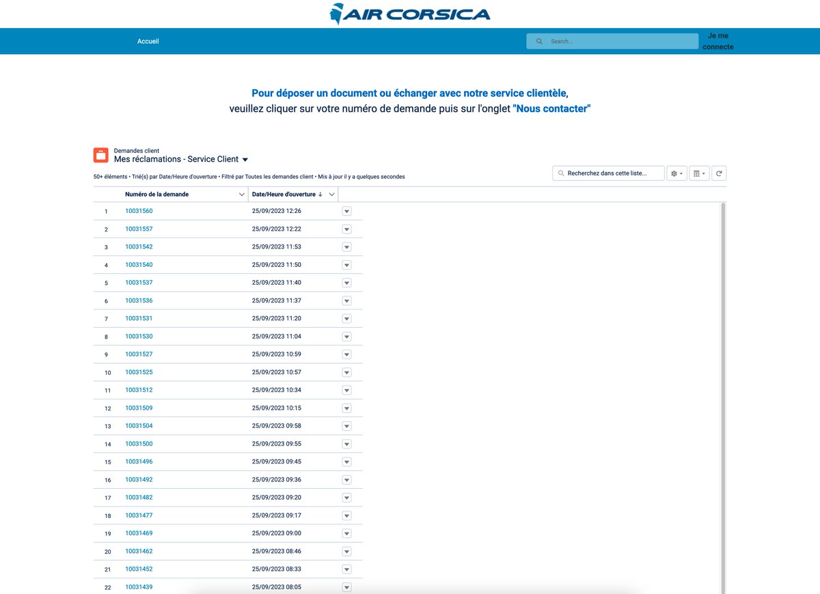Show row actions for request 10031536

coord(346,301)
